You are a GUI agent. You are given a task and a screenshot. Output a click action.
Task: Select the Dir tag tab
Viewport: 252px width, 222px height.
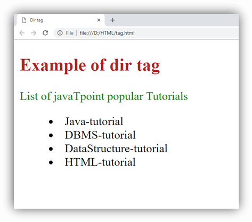click(x=60, y=20)
